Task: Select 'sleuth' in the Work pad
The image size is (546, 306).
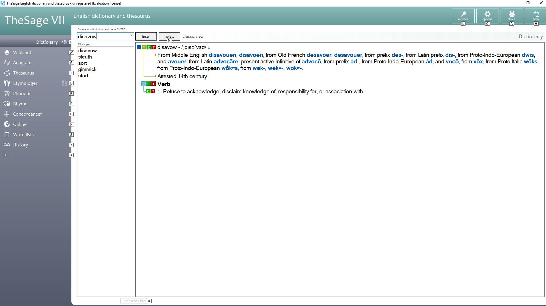Action: tap(85, 57)
